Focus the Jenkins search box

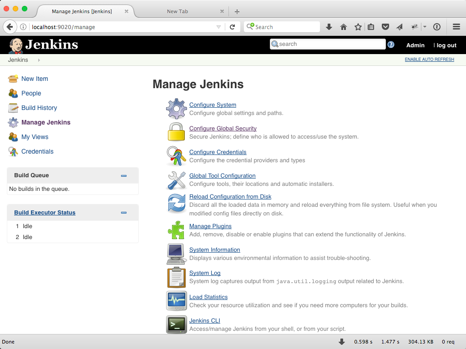click(x=328, y=44)
